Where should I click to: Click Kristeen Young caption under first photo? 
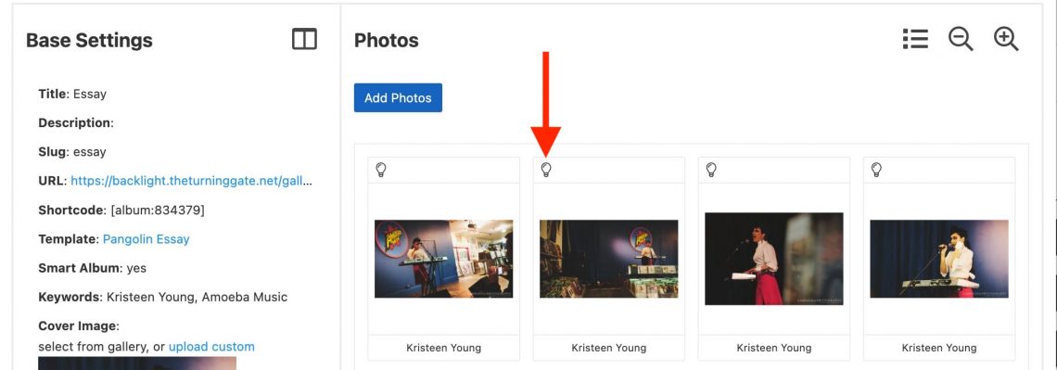(443, 348)
